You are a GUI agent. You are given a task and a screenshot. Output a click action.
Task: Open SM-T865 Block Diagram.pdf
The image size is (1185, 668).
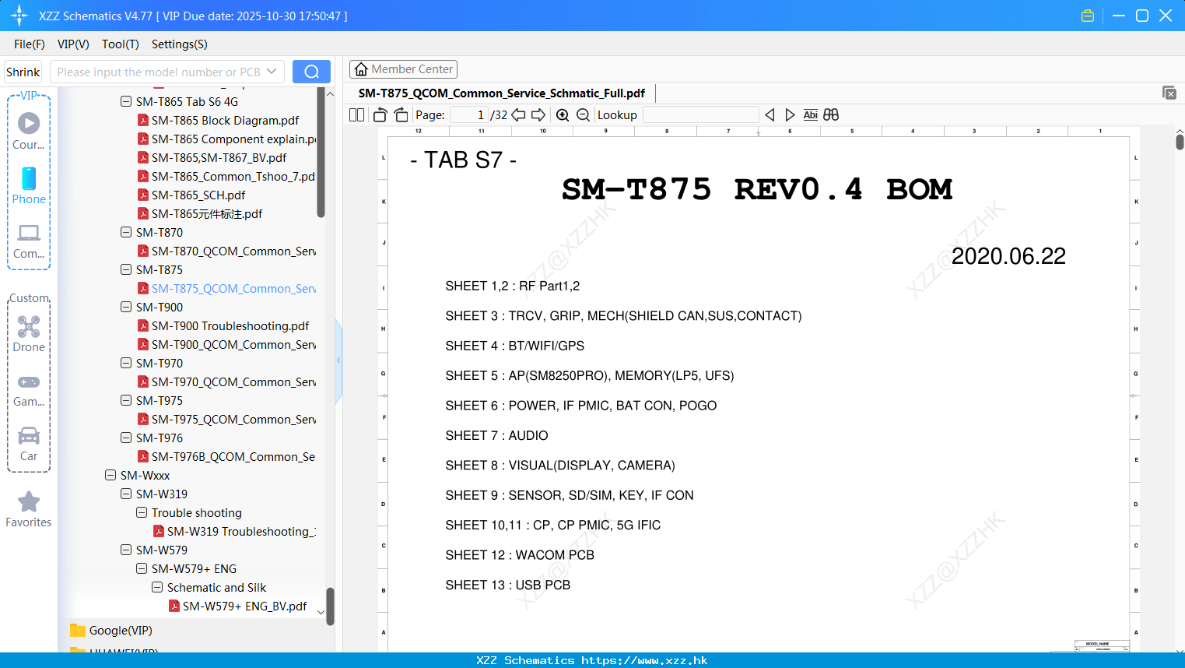coord(226,120)
